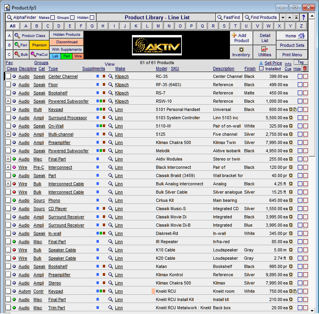
Task: Select the L letter tab
Action: (x=147, y=26)
